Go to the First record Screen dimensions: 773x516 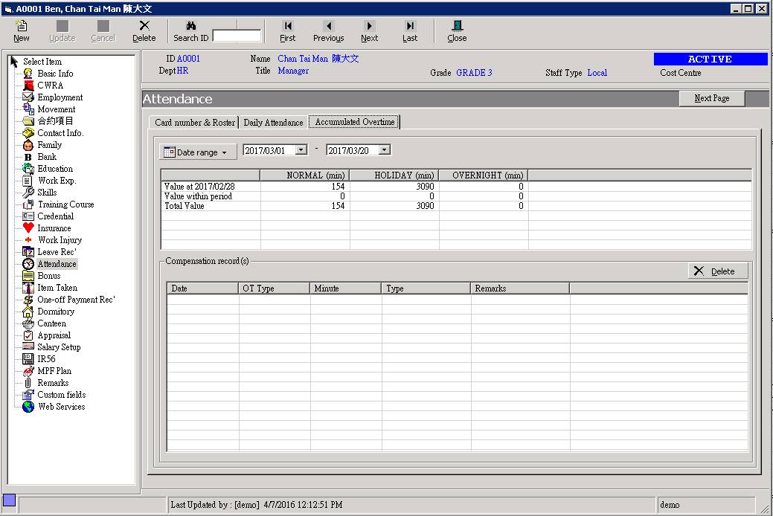coord(288,27)
